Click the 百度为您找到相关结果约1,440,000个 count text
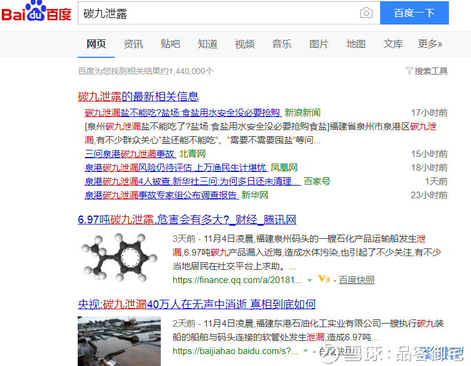Screen dimensions: 471x366 [146, 71]
